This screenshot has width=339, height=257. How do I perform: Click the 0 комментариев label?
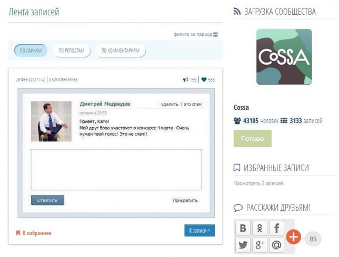pos(63,80)
